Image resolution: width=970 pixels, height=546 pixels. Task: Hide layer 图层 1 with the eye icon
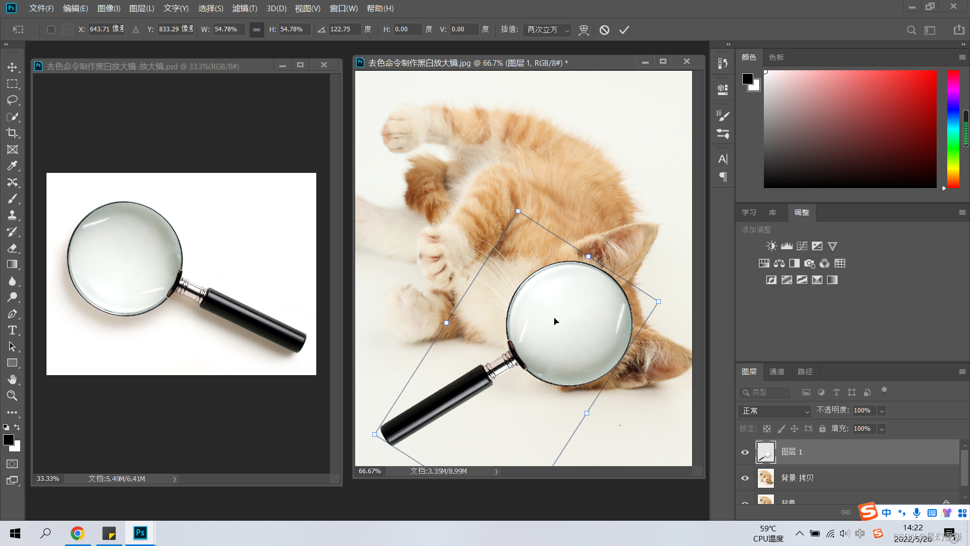(745, 452)
